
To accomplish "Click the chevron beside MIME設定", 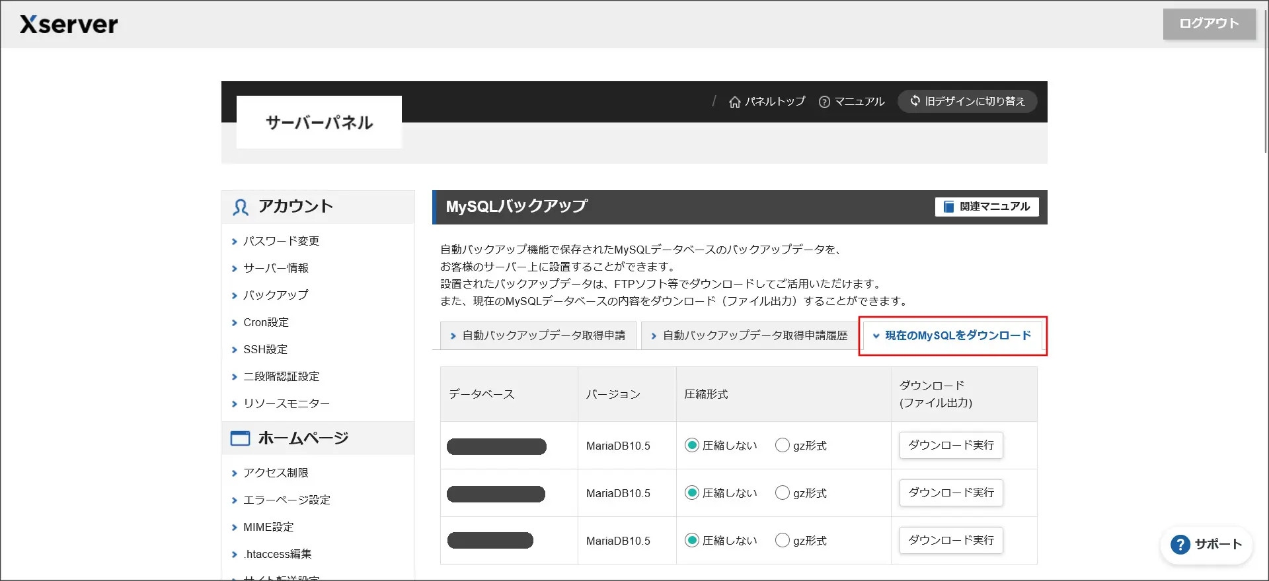I will 234,528.
